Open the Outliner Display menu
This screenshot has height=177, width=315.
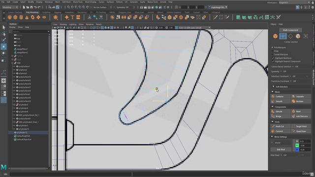point(12,27)
